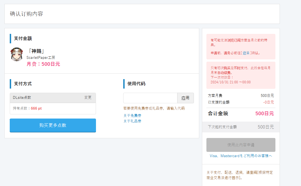The width and height of the screenshot is (301, 186).
Task: Click the 合计金额 500日元 total
Action: coord(241,114)
